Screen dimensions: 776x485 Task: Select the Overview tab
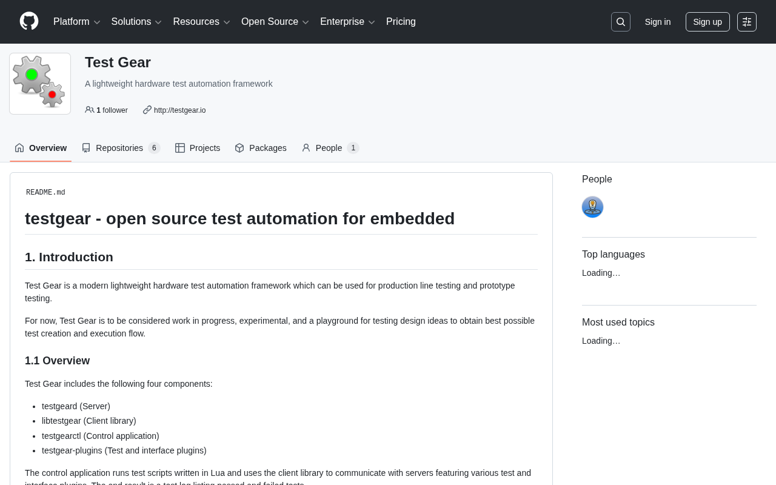[41, 148]
